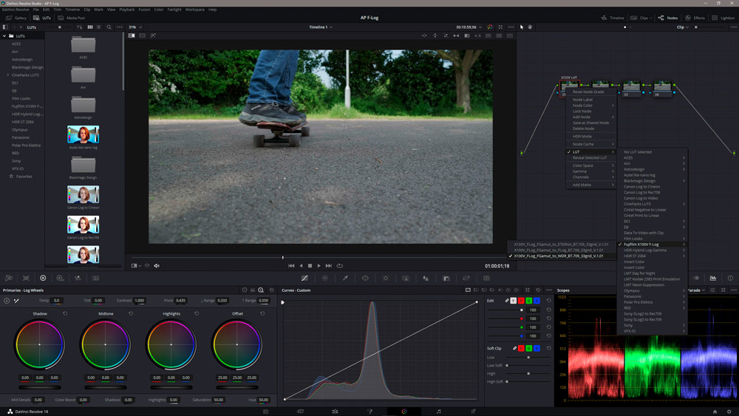
Task: Select the Canon Log to Cineon thumbnail
Action: coord(83,194)
